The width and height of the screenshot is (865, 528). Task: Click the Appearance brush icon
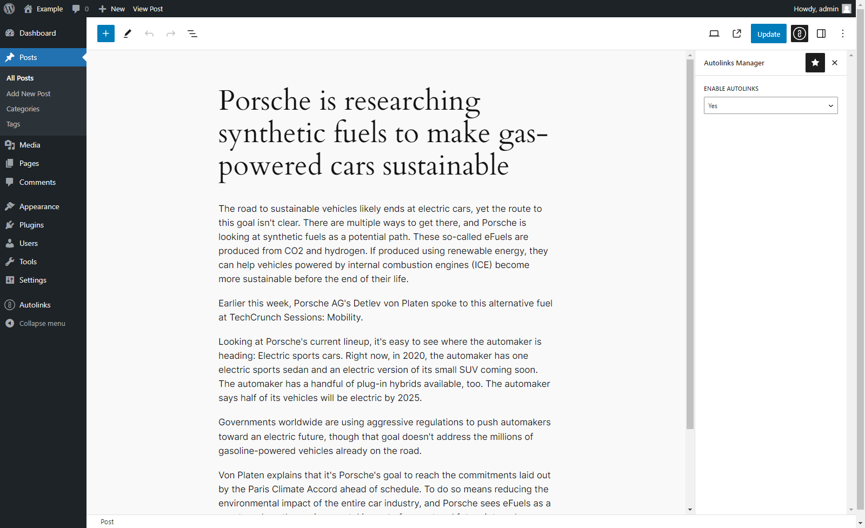(x=10, y=206)
